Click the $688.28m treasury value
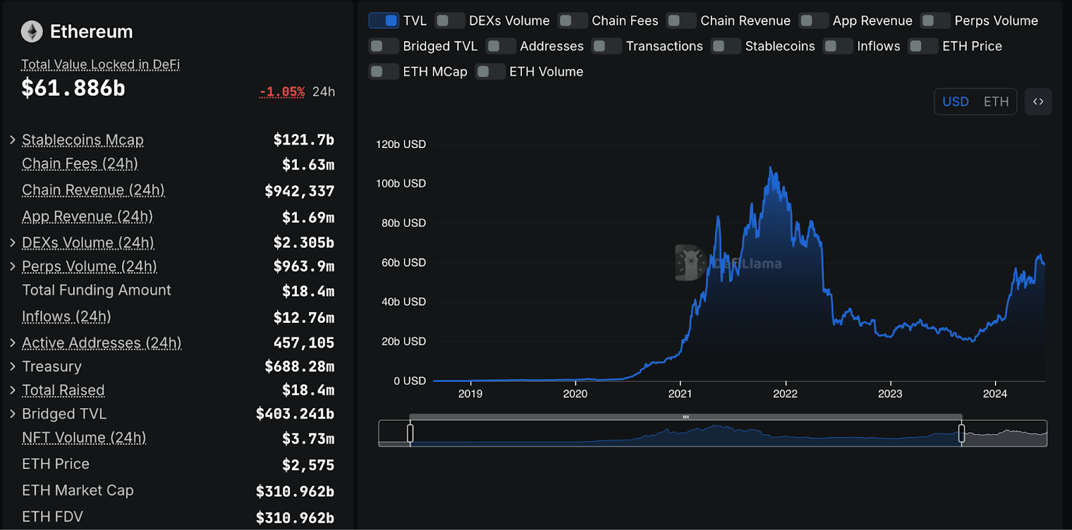1072x530 pixels. (x=299, y=367)
